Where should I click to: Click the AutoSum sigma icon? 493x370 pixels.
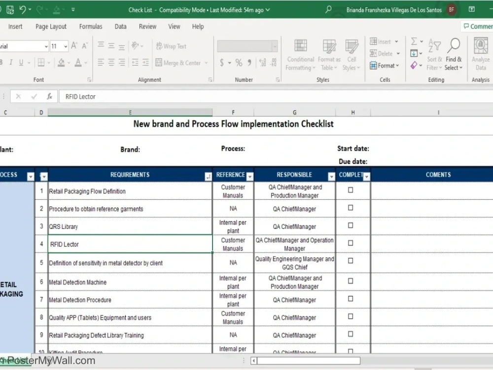coord(414,41)
